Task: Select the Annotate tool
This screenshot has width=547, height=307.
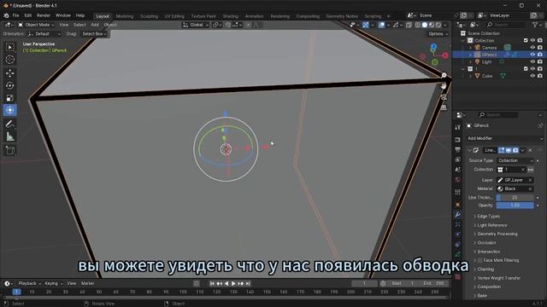Action: coord(9,124)
